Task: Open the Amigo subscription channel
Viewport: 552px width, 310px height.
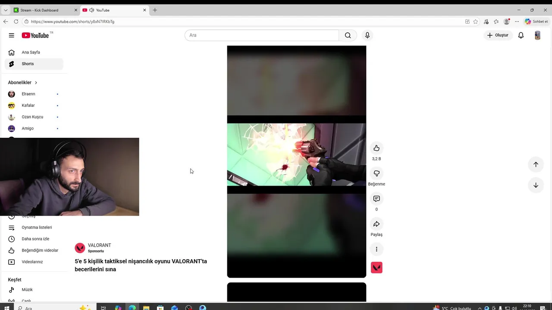Action: click(34, 128)
